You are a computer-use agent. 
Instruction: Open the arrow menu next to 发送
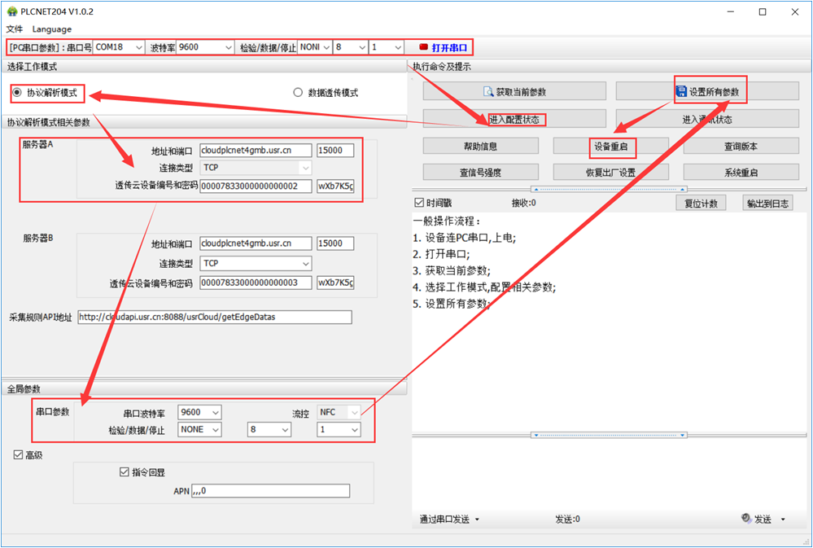tap(783, 520)
